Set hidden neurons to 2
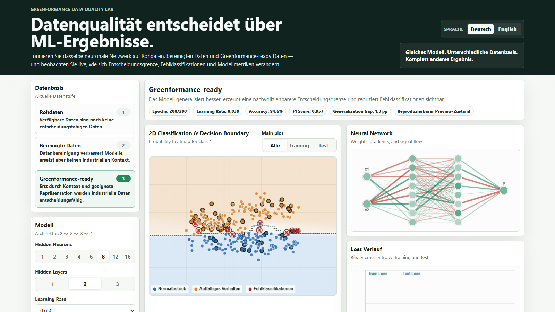 coord(54,257)
